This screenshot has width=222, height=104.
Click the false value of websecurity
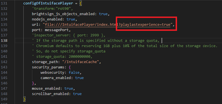(74, 73)
